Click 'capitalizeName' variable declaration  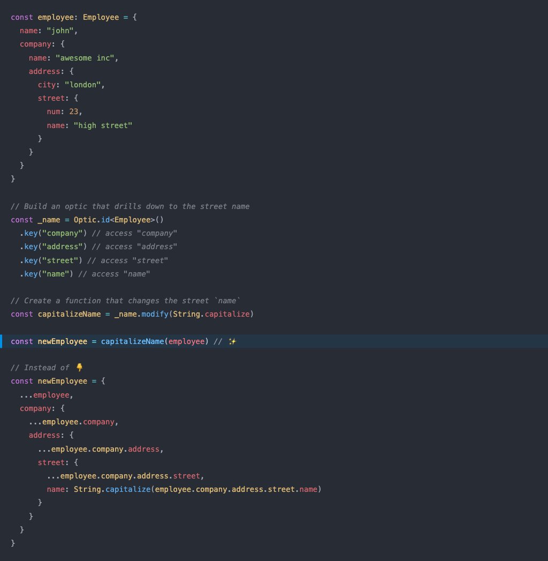click(x=70, y=314)
